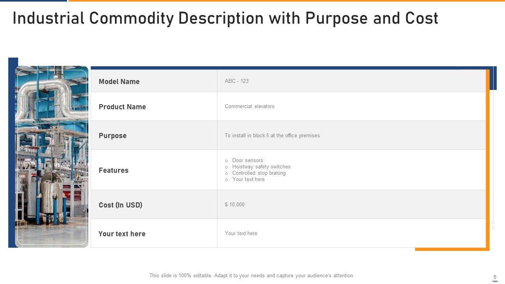Select the $ 10,000 cost value
Screen dimensions: 505x284
pos(235,205)
